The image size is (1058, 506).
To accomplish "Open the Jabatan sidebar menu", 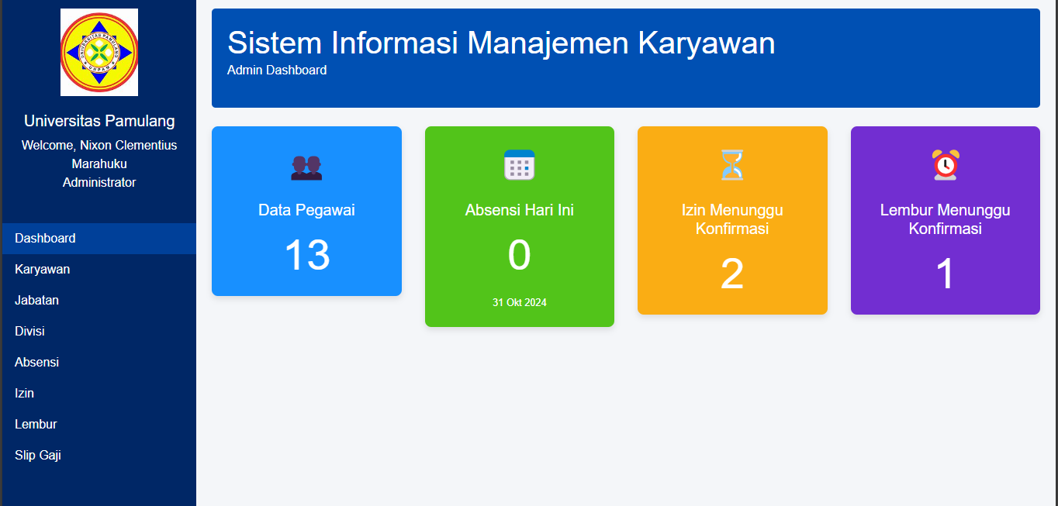I will (36, 301).
